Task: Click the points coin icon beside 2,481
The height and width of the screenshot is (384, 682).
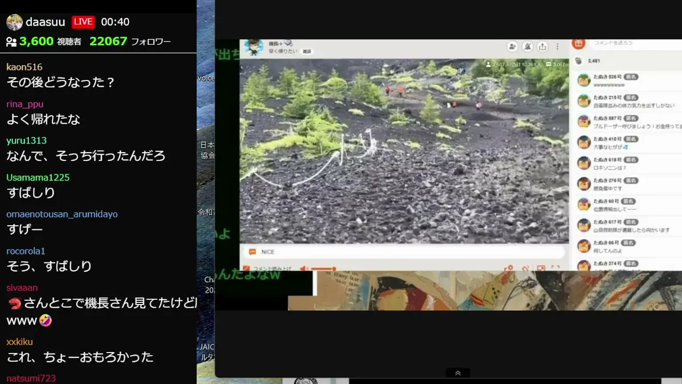Action: pos(579,61)
